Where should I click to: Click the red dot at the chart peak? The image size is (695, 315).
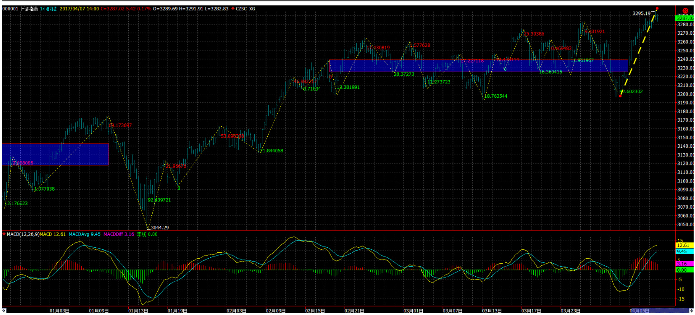click(657, 9)
